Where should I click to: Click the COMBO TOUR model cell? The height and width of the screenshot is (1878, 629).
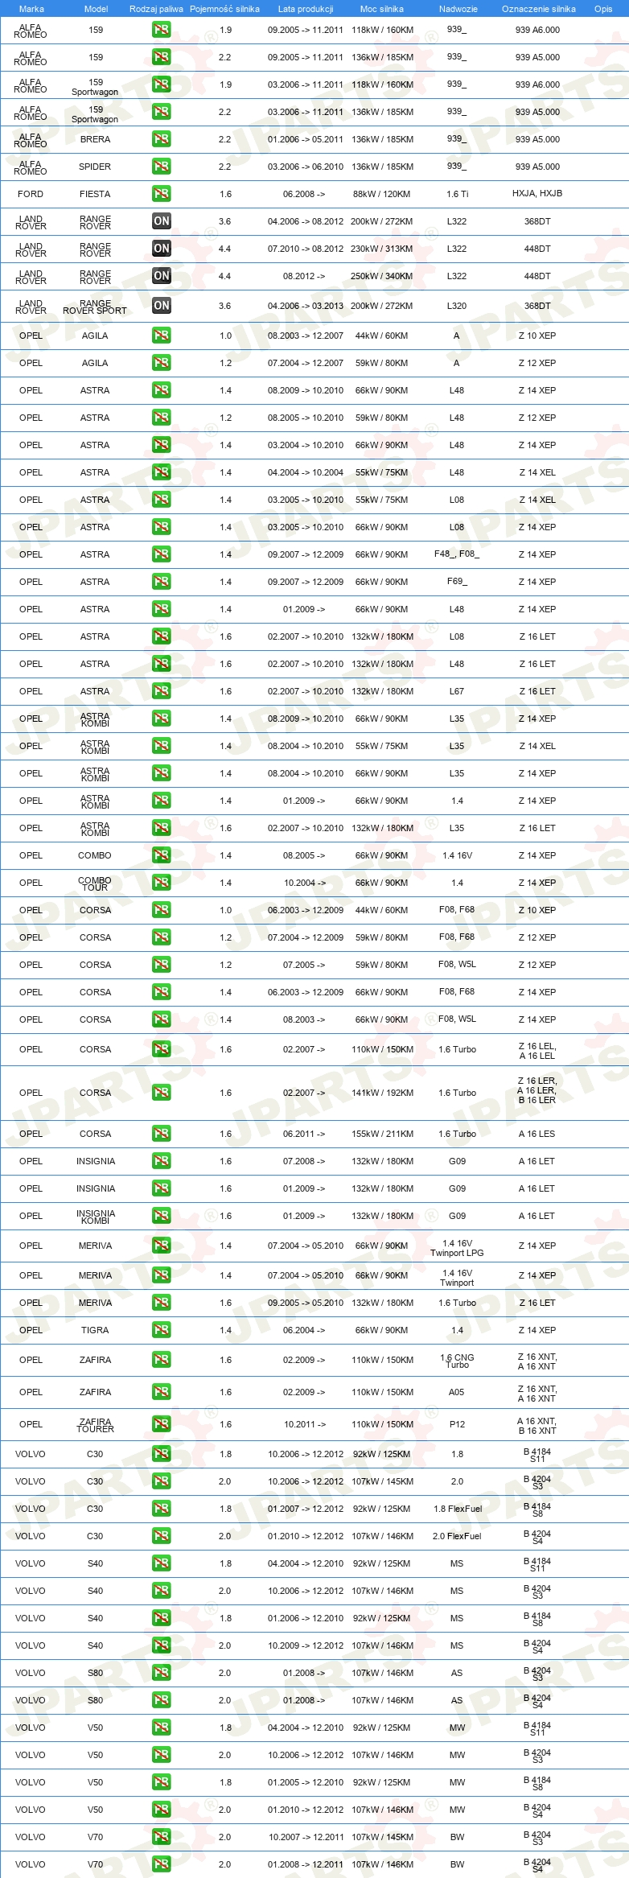point(95,883)
